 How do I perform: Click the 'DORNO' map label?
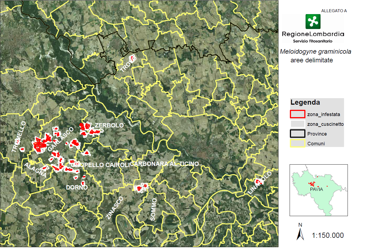[77, 187]
